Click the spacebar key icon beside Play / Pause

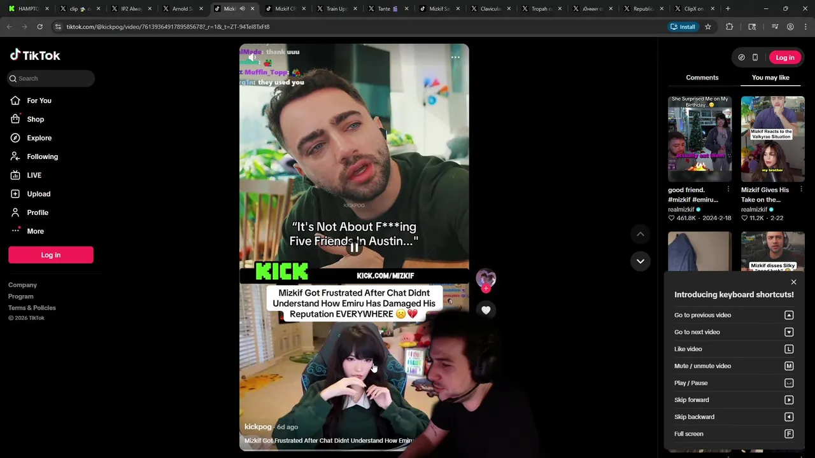click(x=789, y=383)
